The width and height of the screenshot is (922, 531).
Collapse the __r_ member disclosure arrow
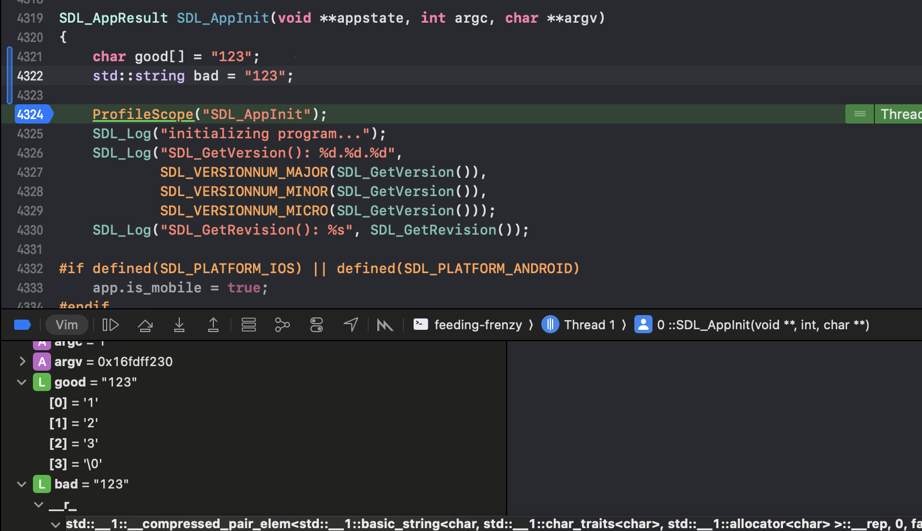point(39,504)
